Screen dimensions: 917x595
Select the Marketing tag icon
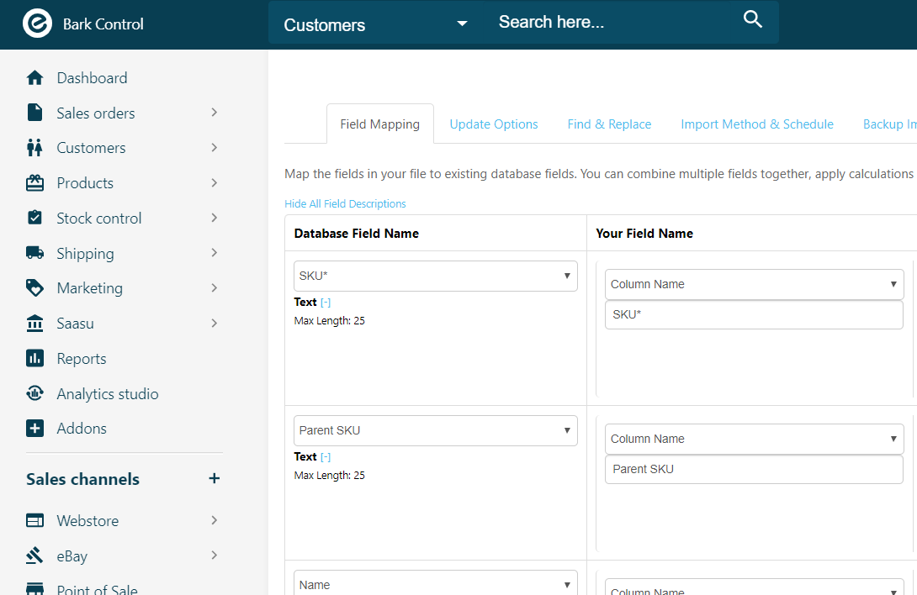tap(35, 287)
